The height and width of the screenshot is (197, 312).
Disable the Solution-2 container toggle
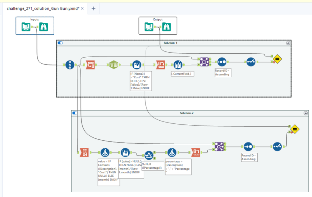coord(75,113)
